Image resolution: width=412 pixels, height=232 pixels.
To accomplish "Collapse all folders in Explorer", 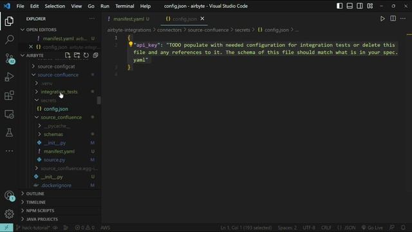I will pos(95,55).
